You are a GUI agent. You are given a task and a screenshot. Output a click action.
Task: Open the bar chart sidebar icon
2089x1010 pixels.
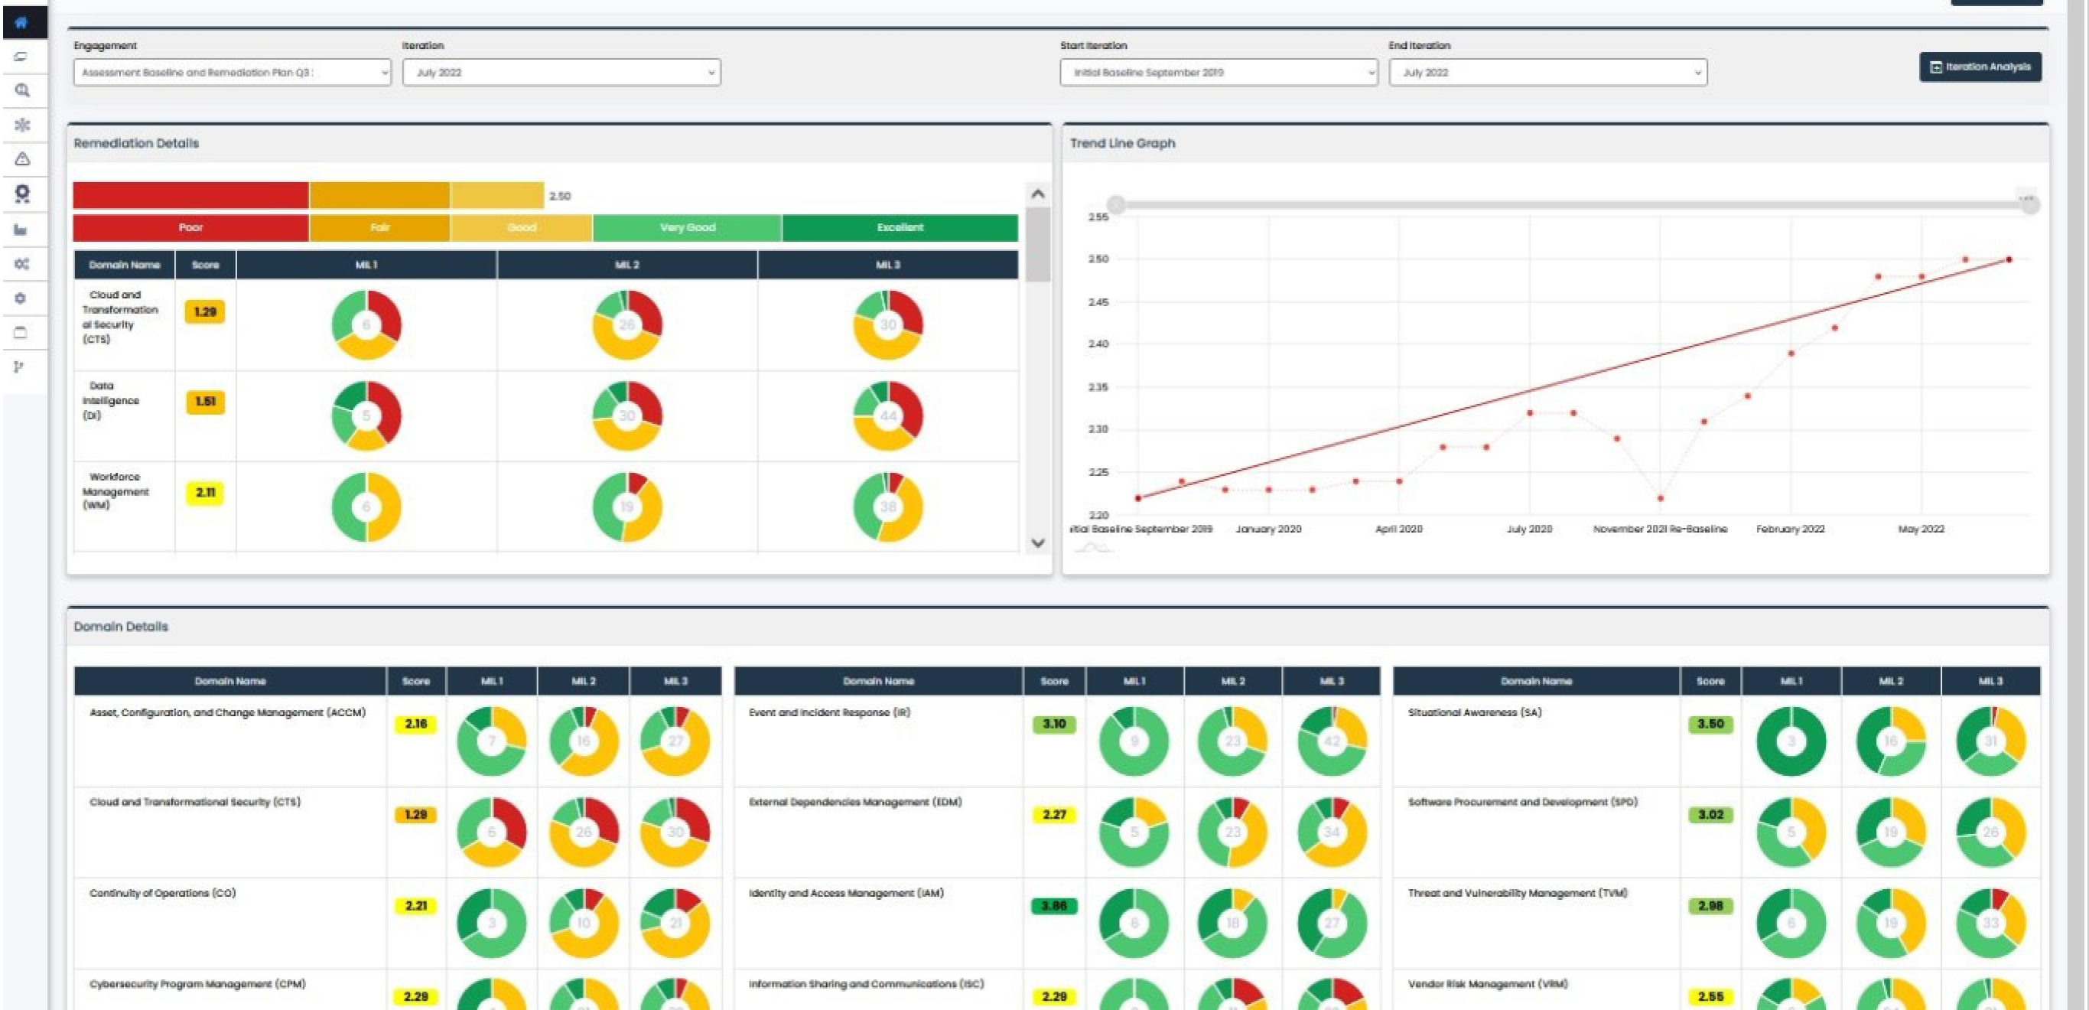[22, 230]
